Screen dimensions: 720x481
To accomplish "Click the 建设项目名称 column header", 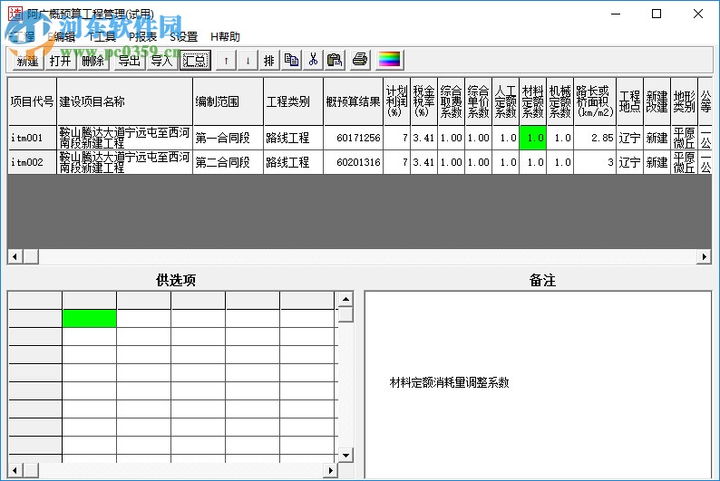I will pos(124,101).
